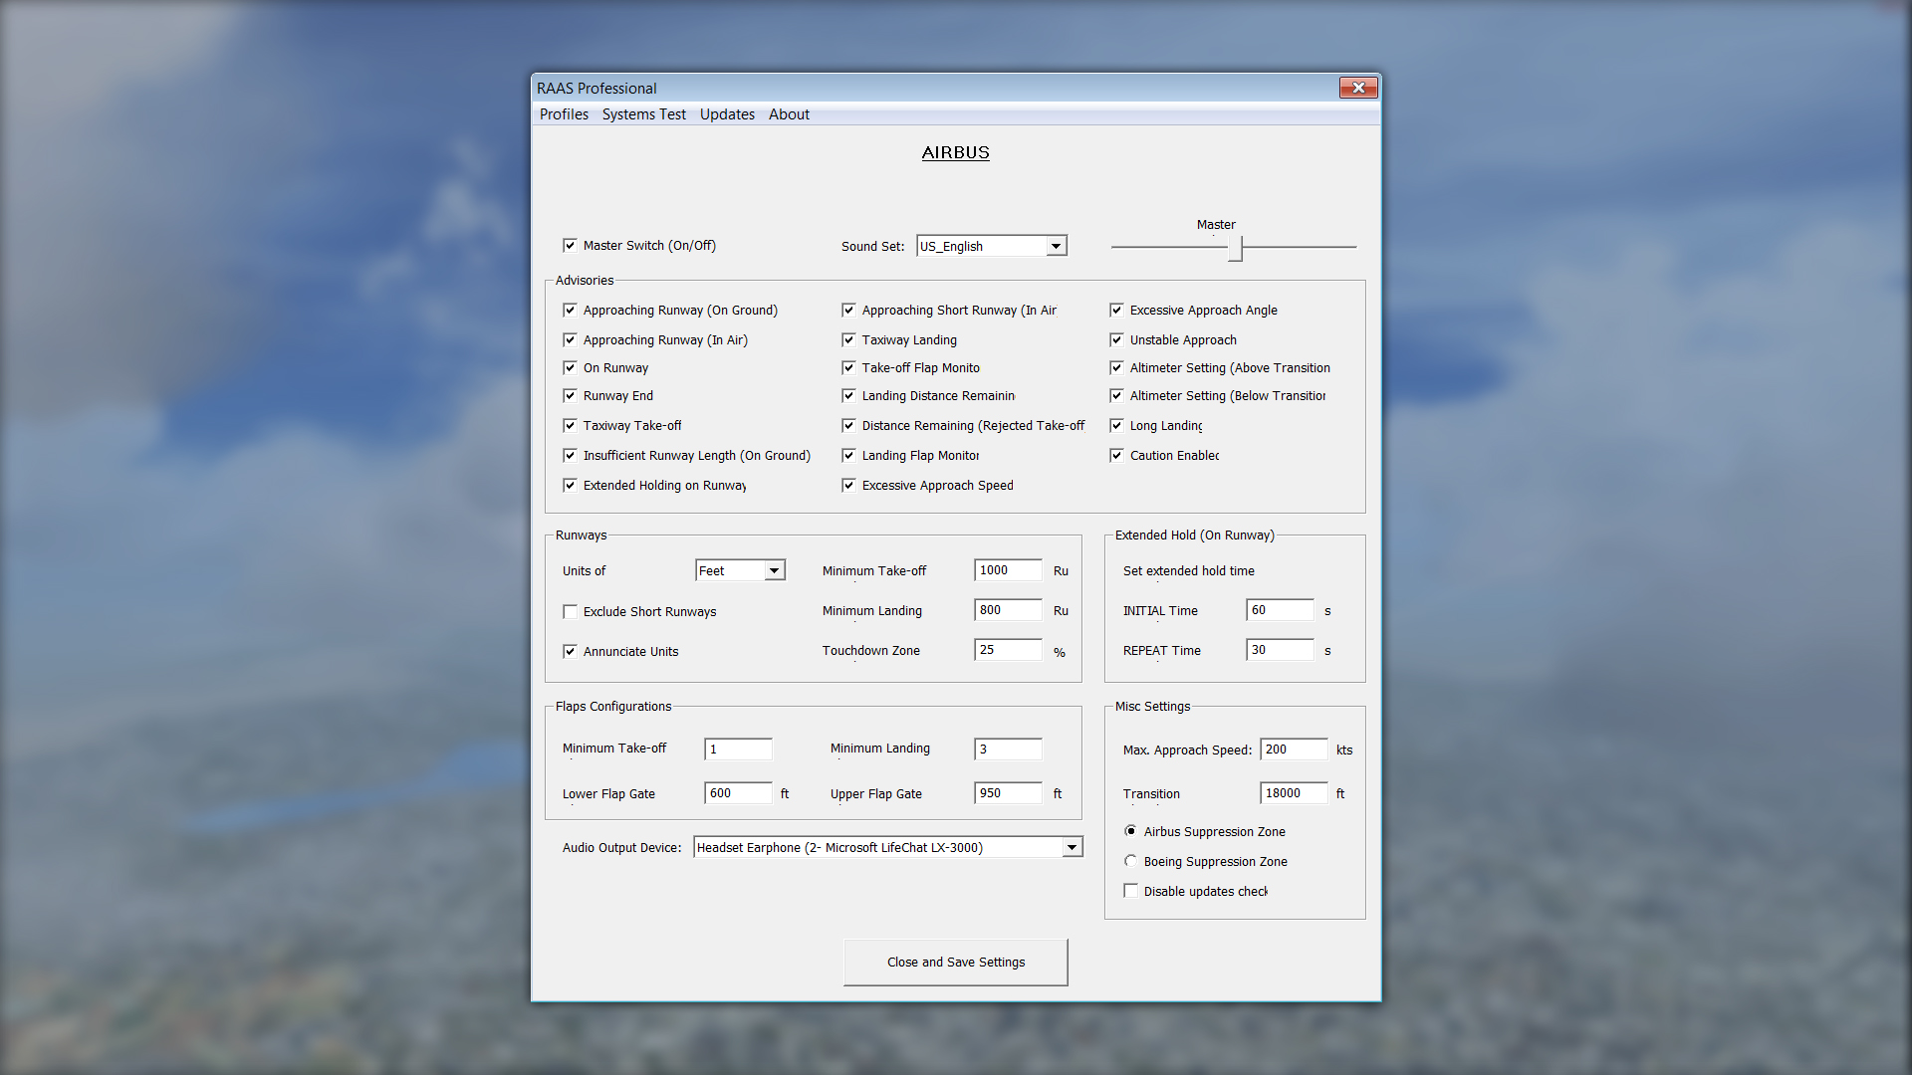Open the Sound Set dropdown
The height and width of the screenshot is (1075, 1912).
point(1056,245)
